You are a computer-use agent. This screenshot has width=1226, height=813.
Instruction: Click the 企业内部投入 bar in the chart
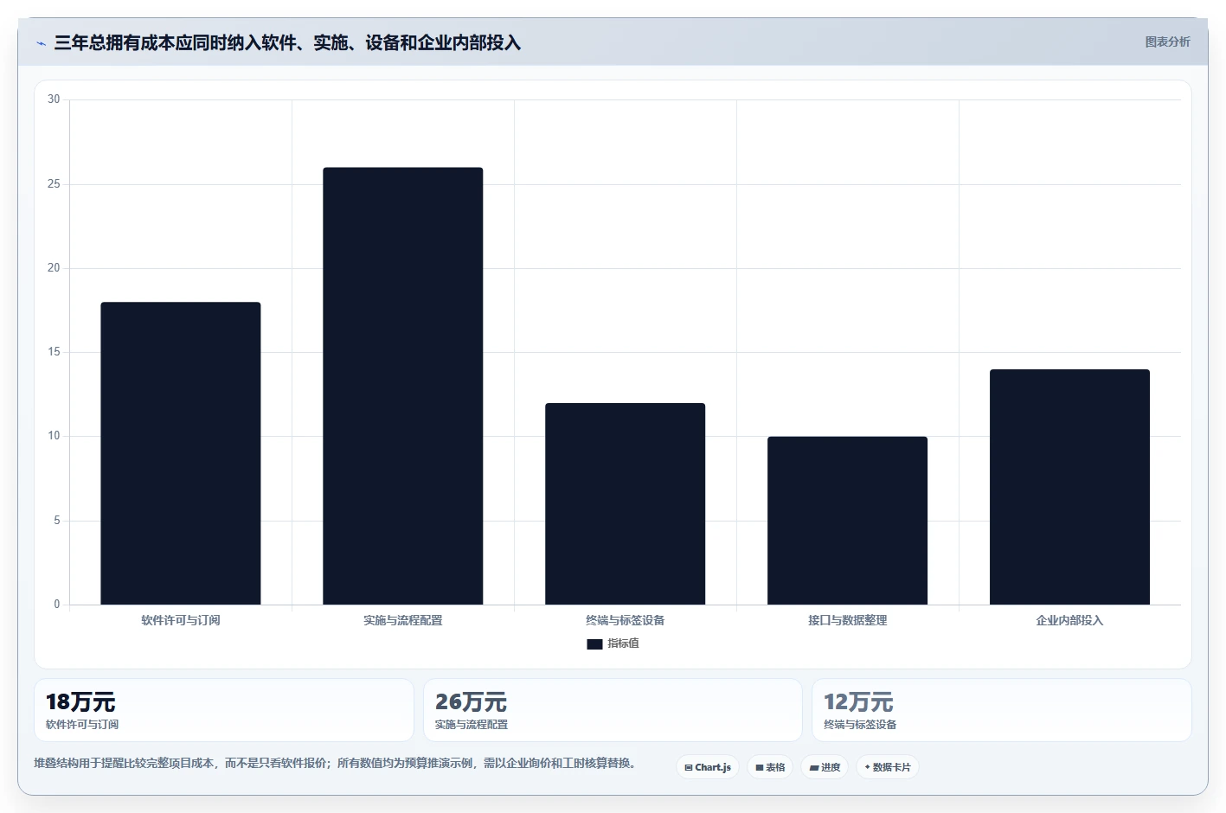tap(1070, 487)
